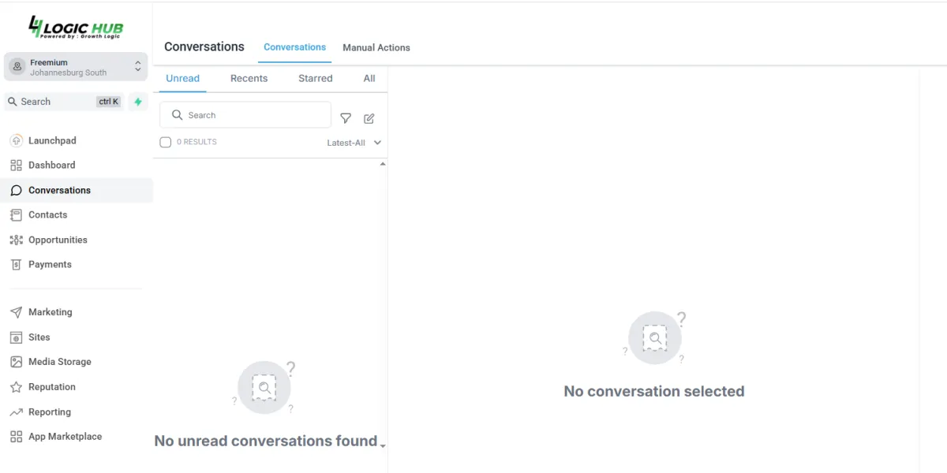The height and width of the screenshot is (473, 947).
Task: Switch to the Recents tab
Action: click(249, 78)
